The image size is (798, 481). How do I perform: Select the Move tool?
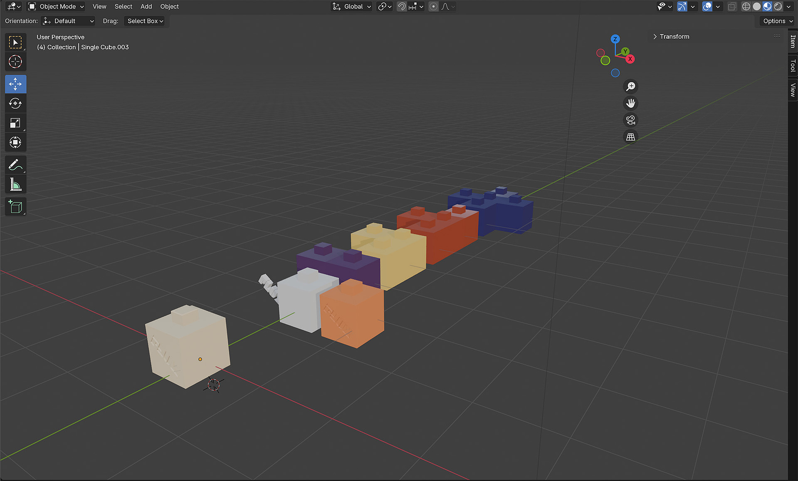(15, 84)
